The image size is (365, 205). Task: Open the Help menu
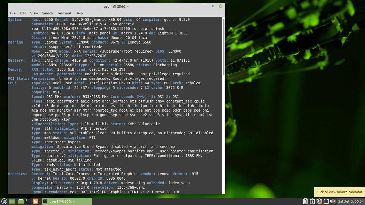pyautogui.click(x=79, y=13)
